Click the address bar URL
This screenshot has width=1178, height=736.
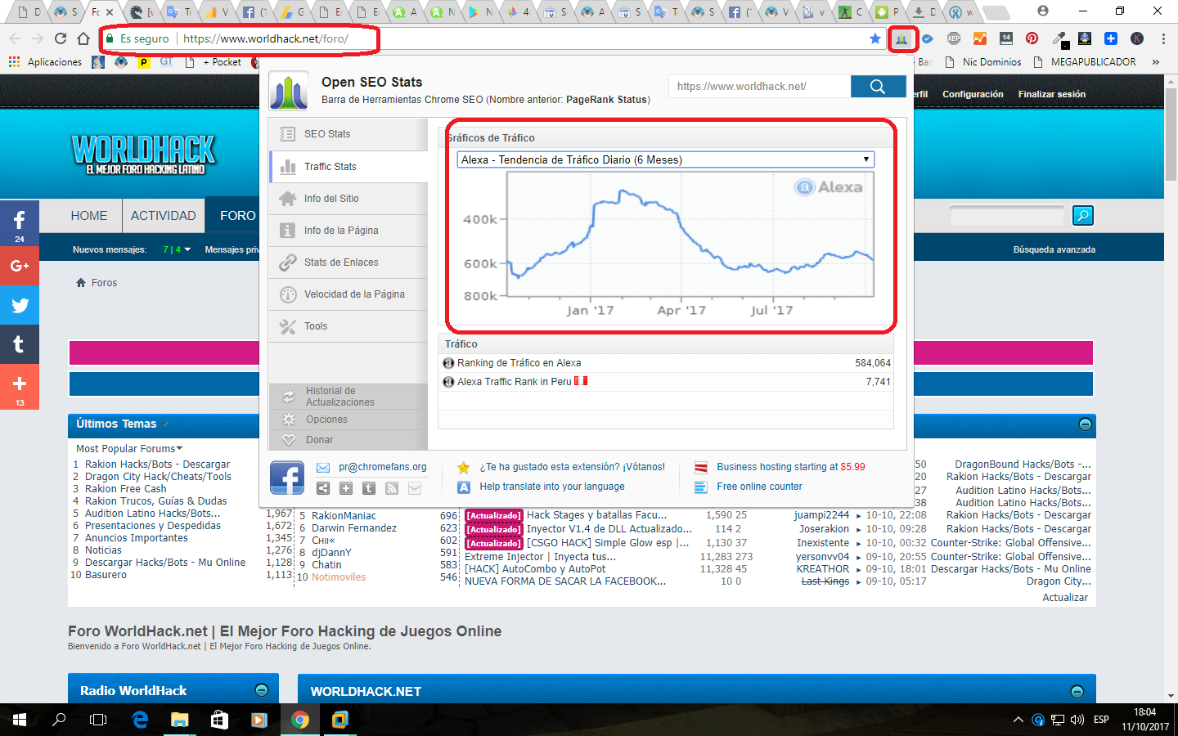point(266,38)
